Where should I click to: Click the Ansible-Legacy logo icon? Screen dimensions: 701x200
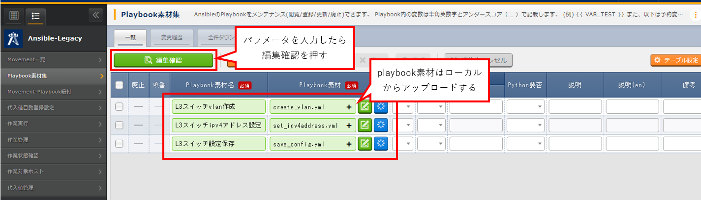point(13,38)
